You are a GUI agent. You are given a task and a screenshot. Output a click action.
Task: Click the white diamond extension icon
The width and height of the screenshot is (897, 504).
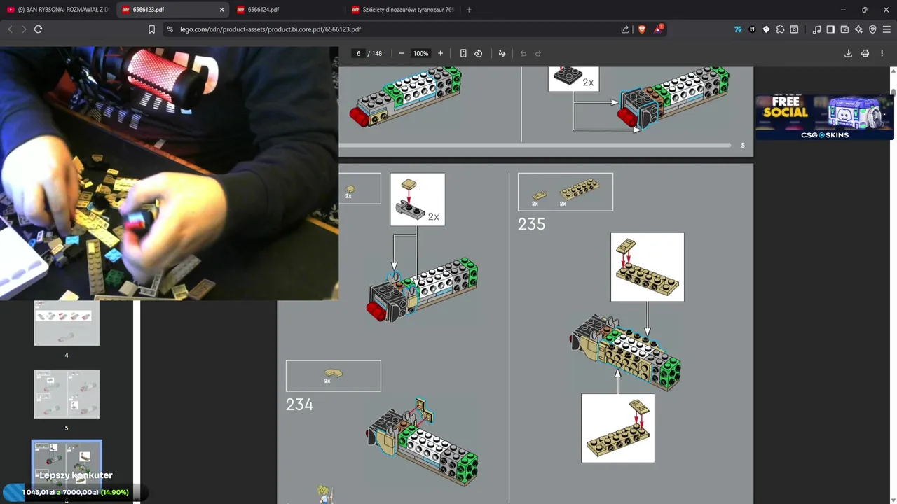766,29
